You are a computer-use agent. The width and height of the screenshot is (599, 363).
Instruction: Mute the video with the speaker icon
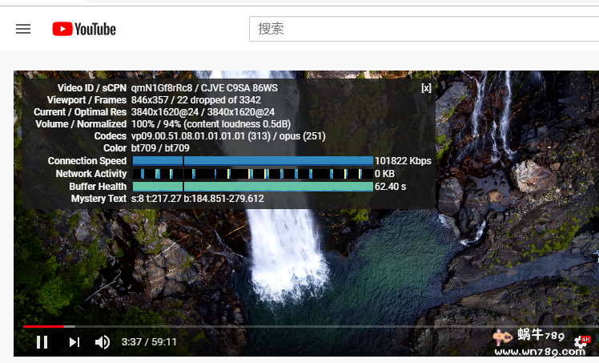pos(103,342)
